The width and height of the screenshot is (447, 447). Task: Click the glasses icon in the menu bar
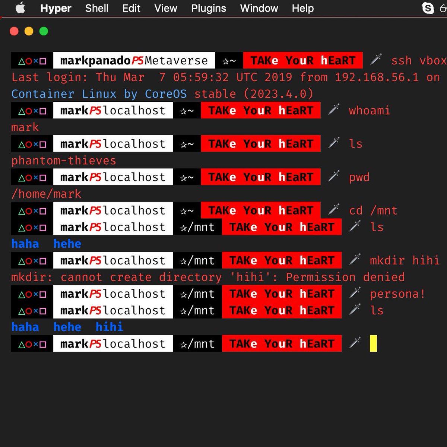point(444,8)
